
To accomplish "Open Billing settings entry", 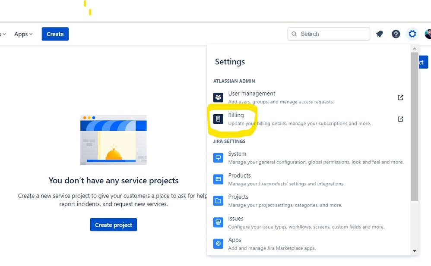I will point(308,119).
